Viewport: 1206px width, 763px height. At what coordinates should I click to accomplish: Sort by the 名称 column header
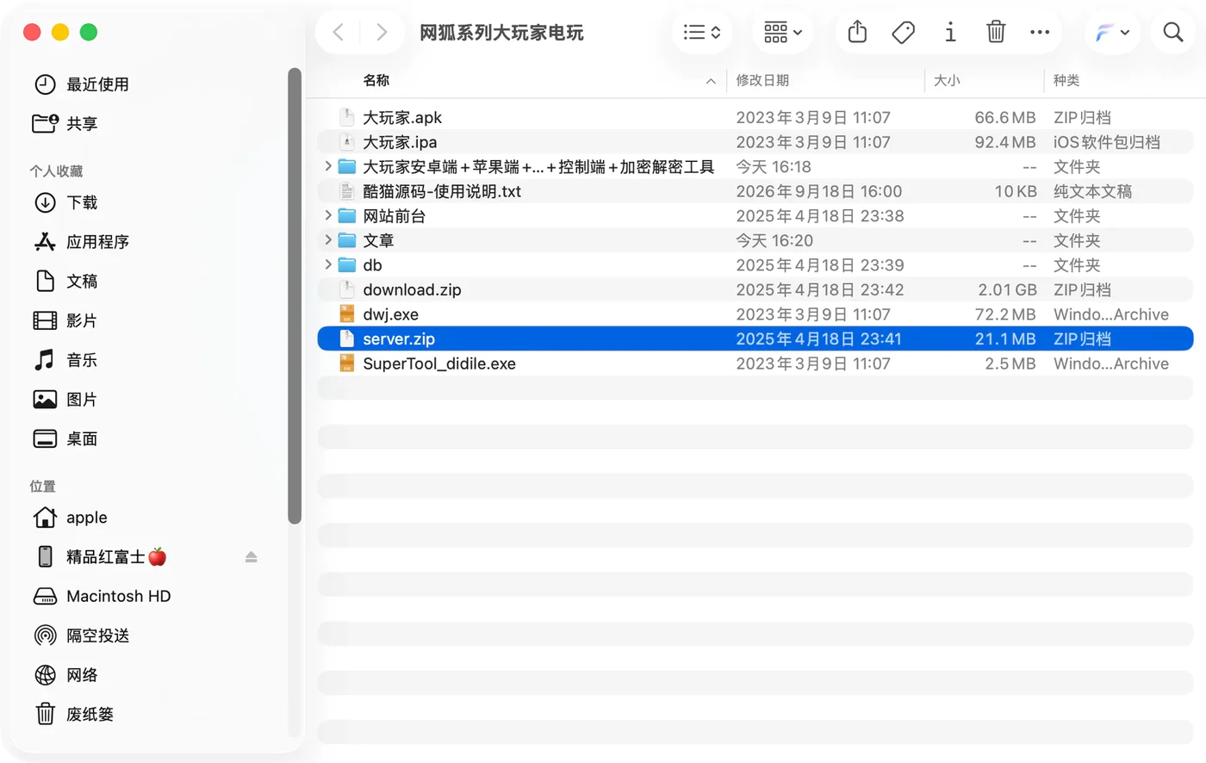click(x=376, y=80)
